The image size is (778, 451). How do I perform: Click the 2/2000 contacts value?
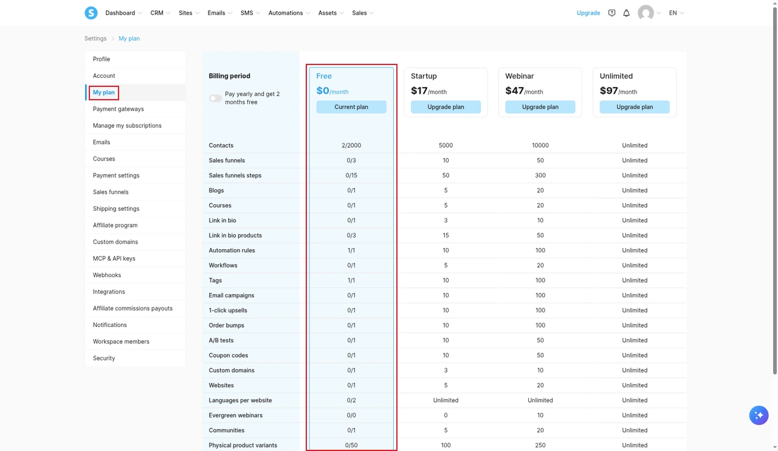tap(351, 145)
